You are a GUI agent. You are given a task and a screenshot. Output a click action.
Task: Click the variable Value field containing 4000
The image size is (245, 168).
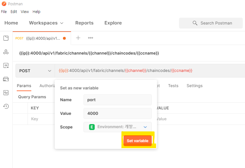[118, 113]
